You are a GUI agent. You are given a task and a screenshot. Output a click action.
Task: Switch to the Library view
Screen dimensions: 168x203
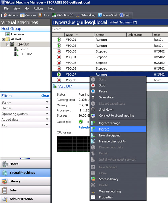click(26, 181)
